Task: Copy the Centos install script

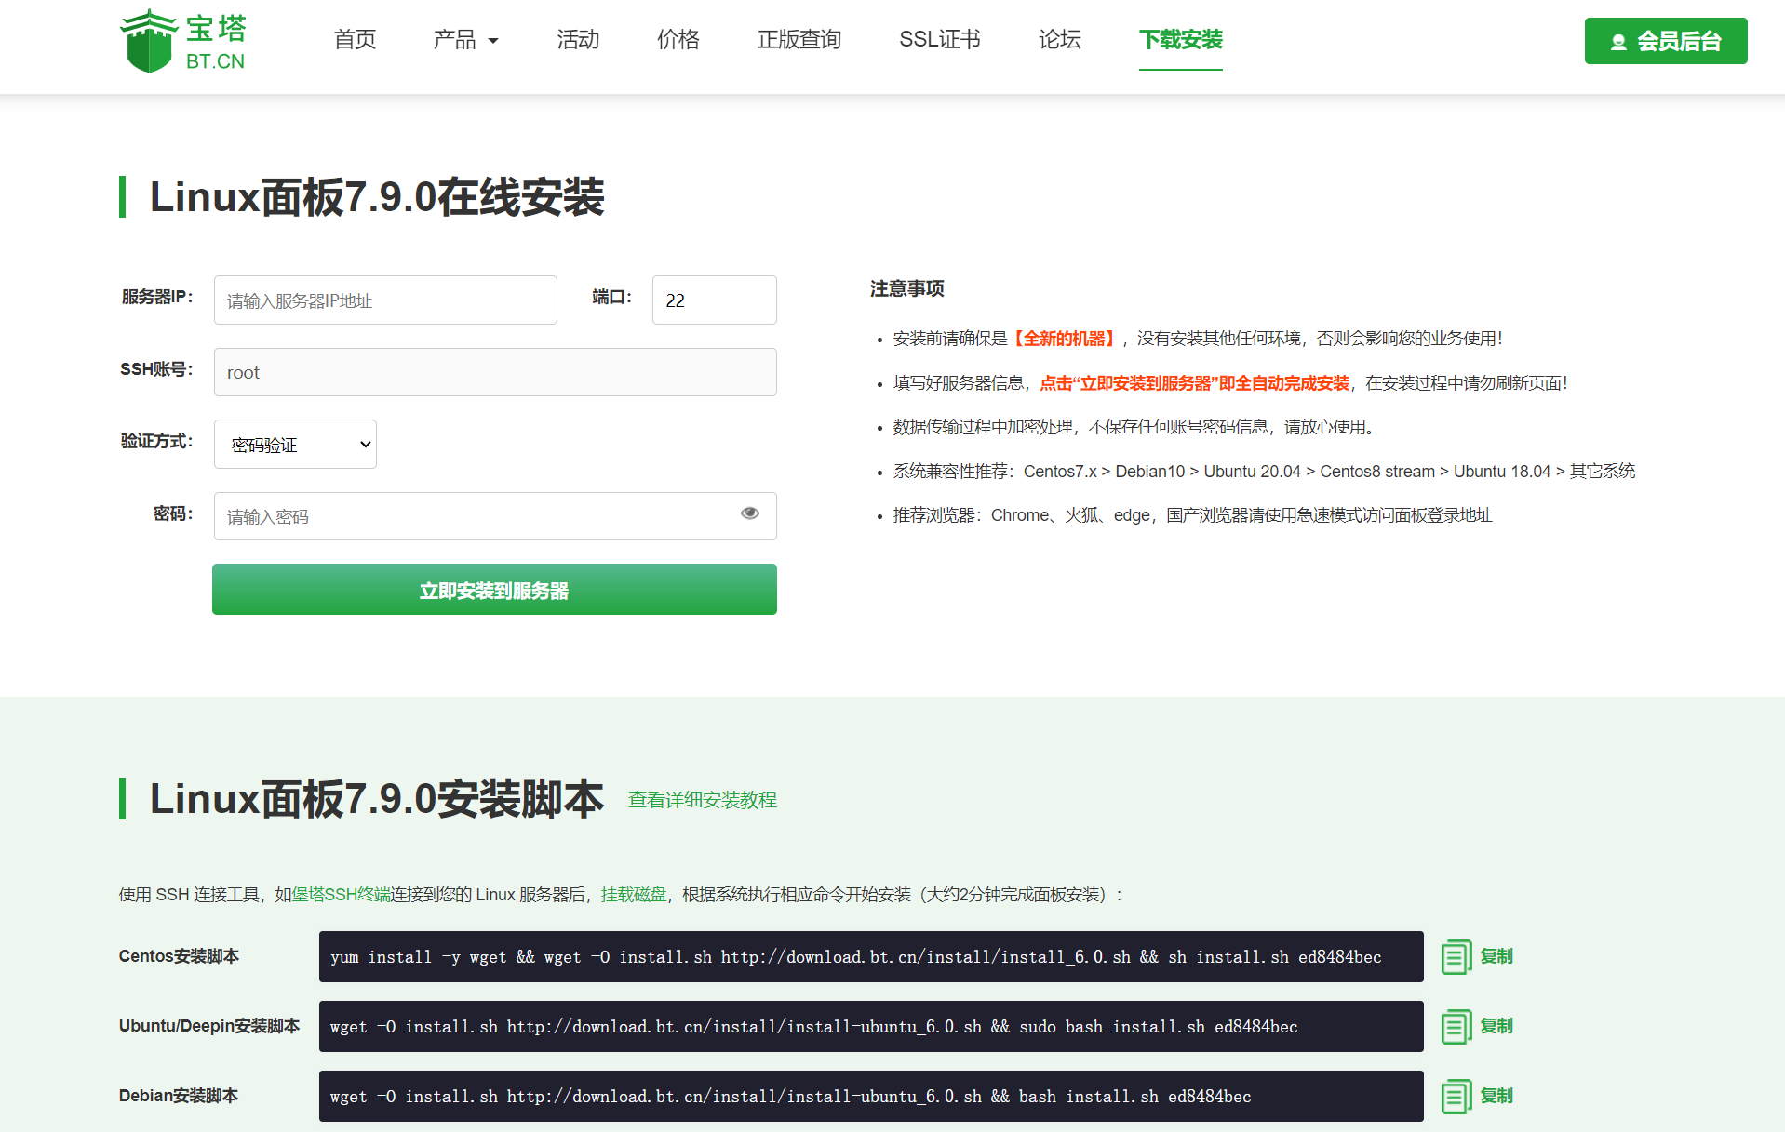Action: coord(1477,956)
